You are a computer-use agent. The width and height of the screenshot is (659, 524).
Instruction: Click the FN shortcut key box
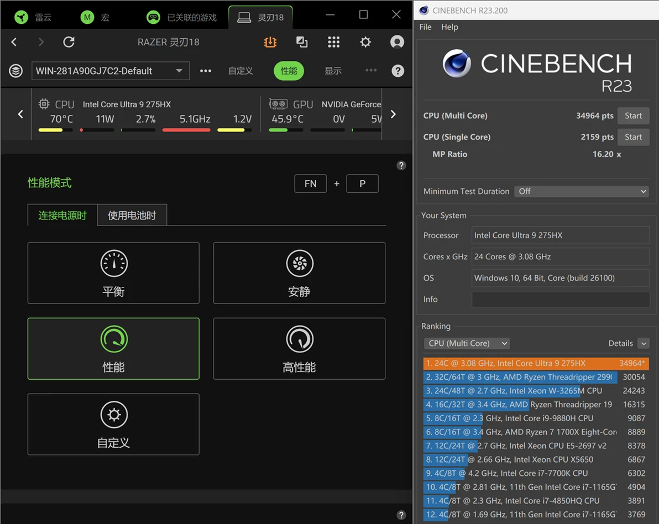[311, 184]
